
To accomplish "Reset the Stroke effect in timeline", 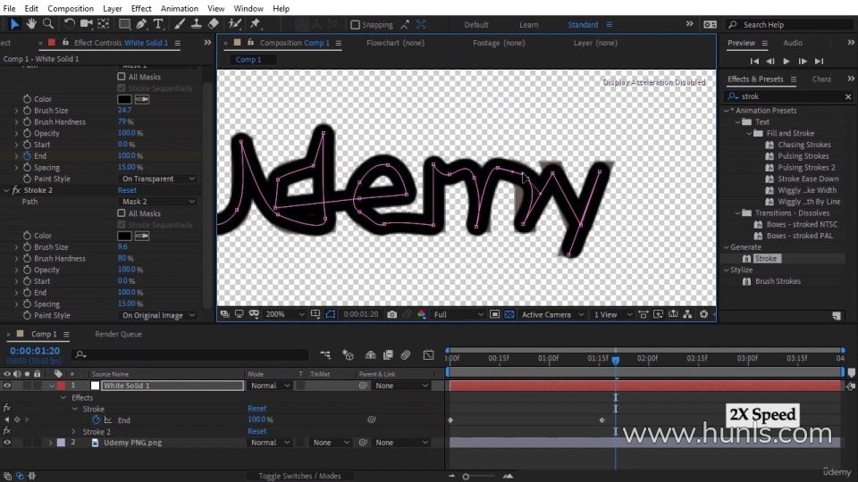I will pyautogui.click(x=257, y=408).
